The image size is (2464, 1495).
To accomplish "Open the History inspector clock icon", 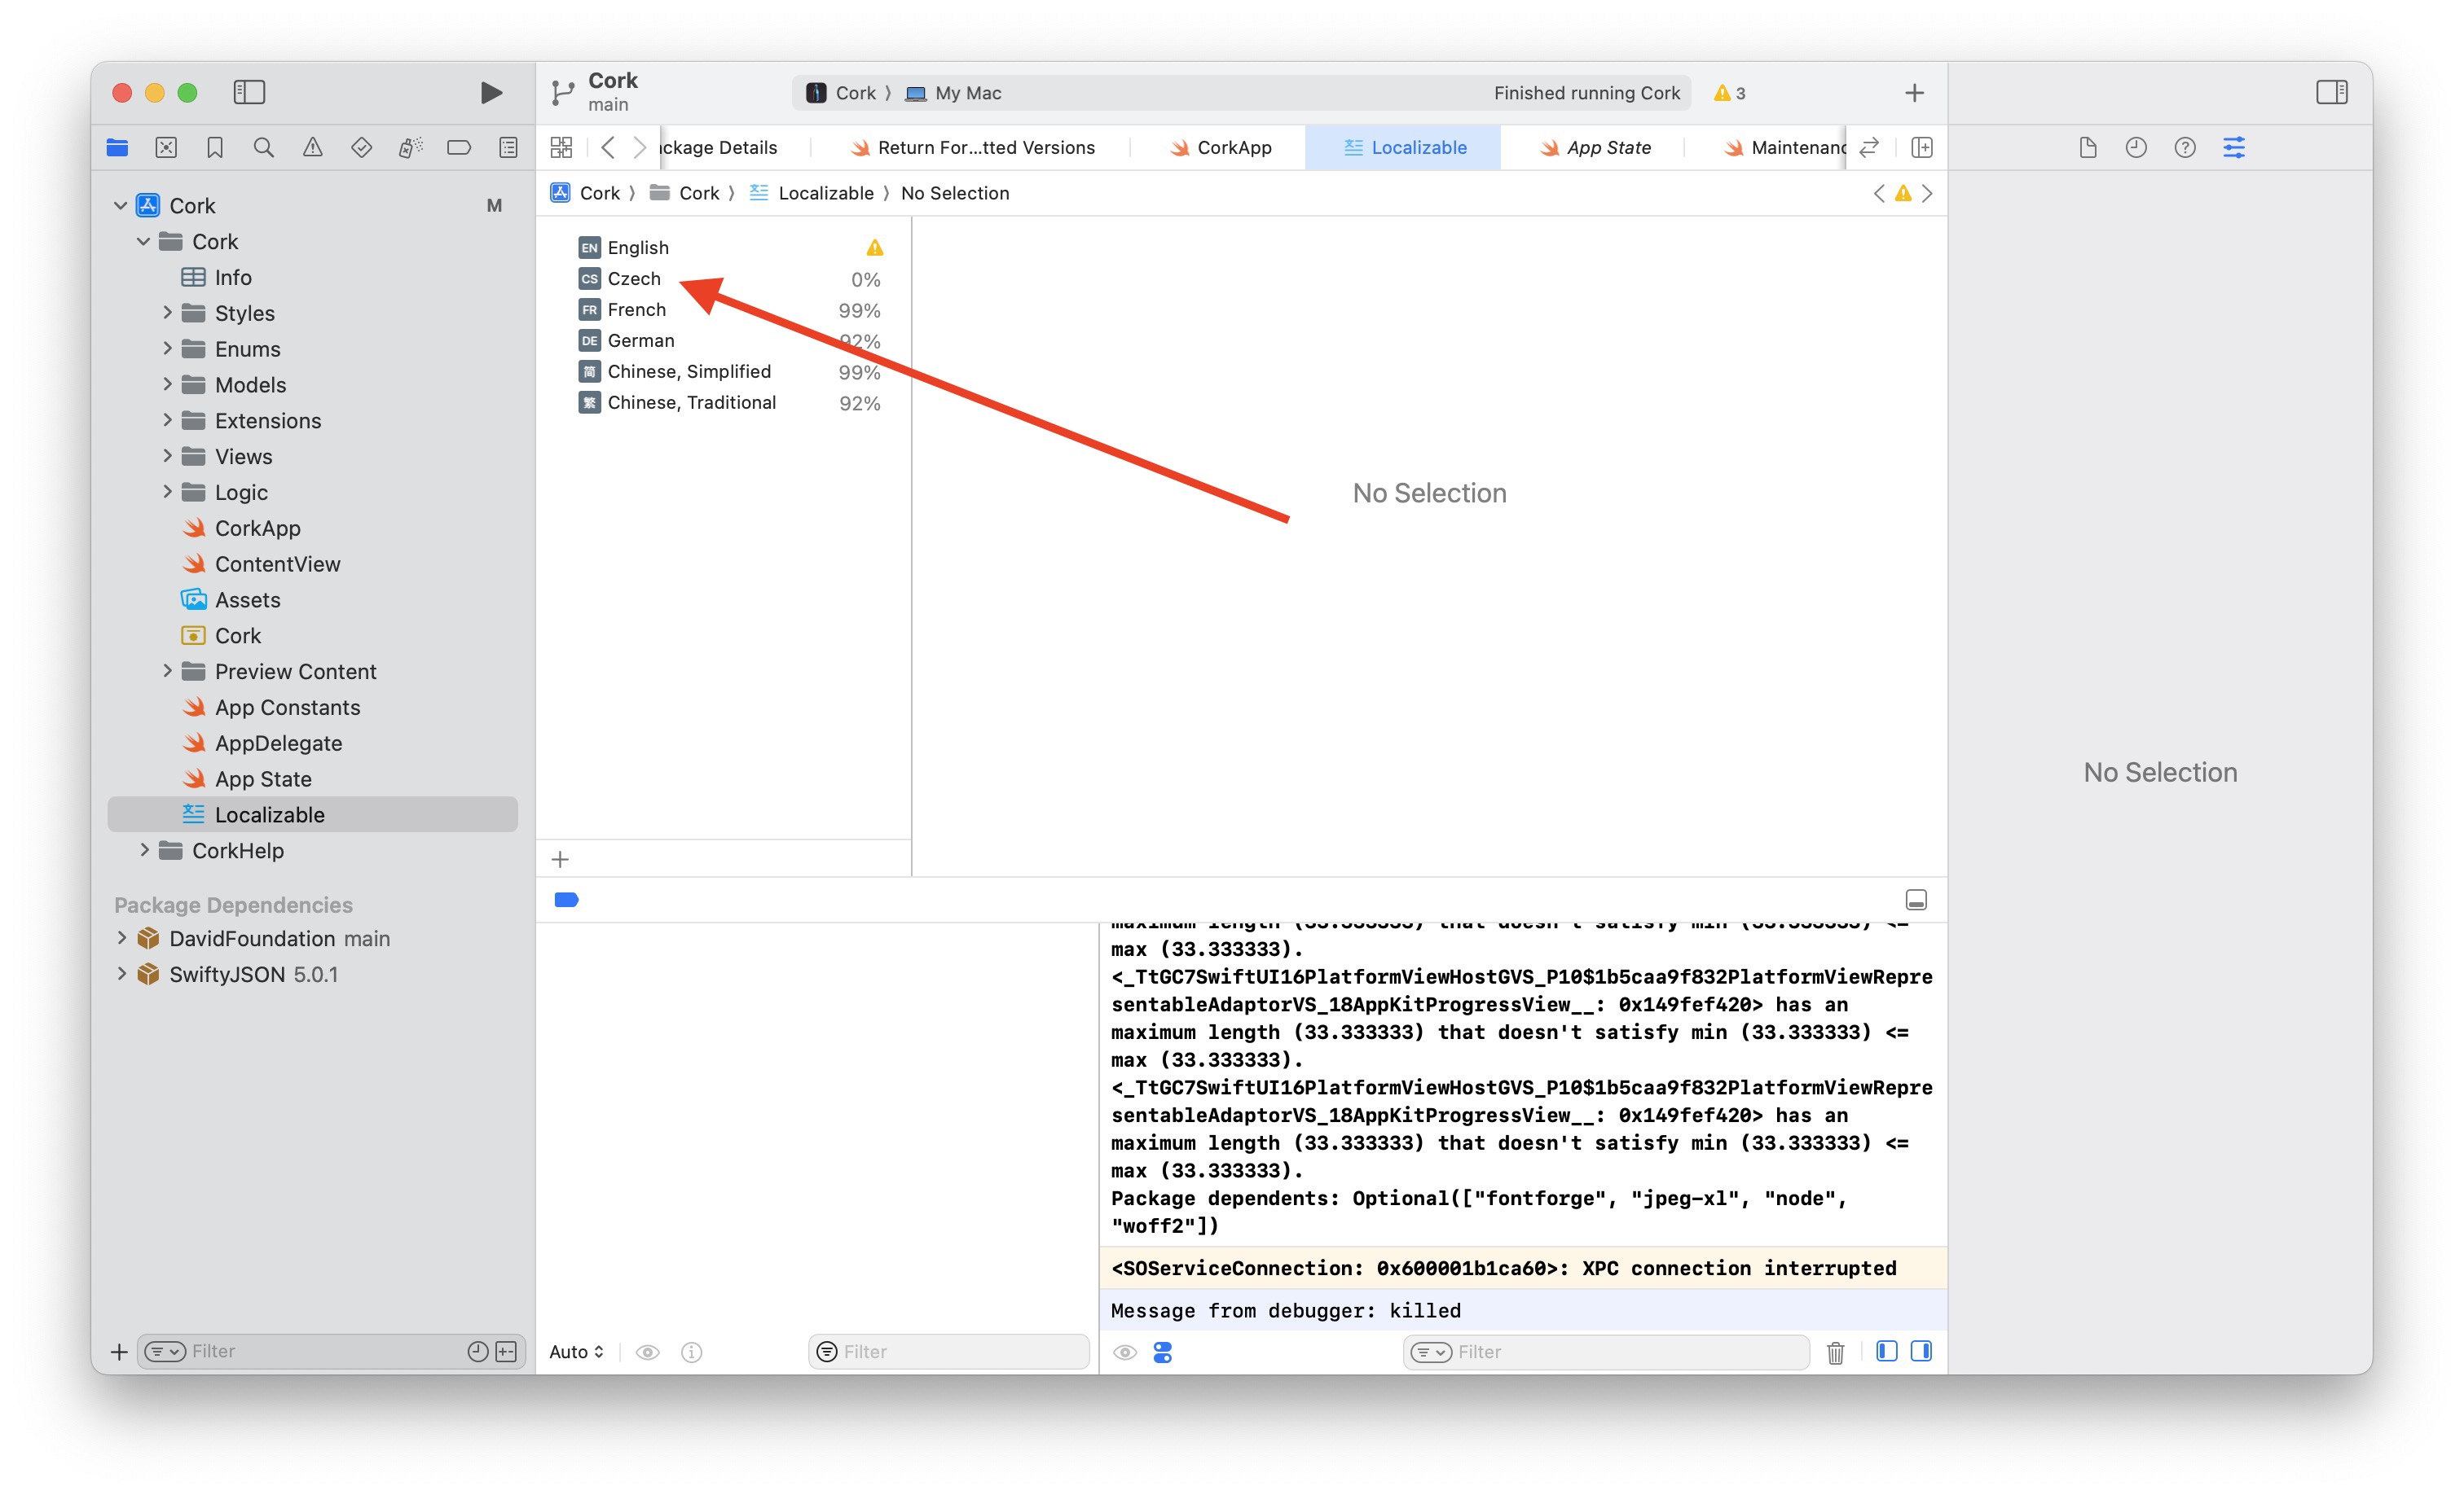I will click(x=2136, y=148).
